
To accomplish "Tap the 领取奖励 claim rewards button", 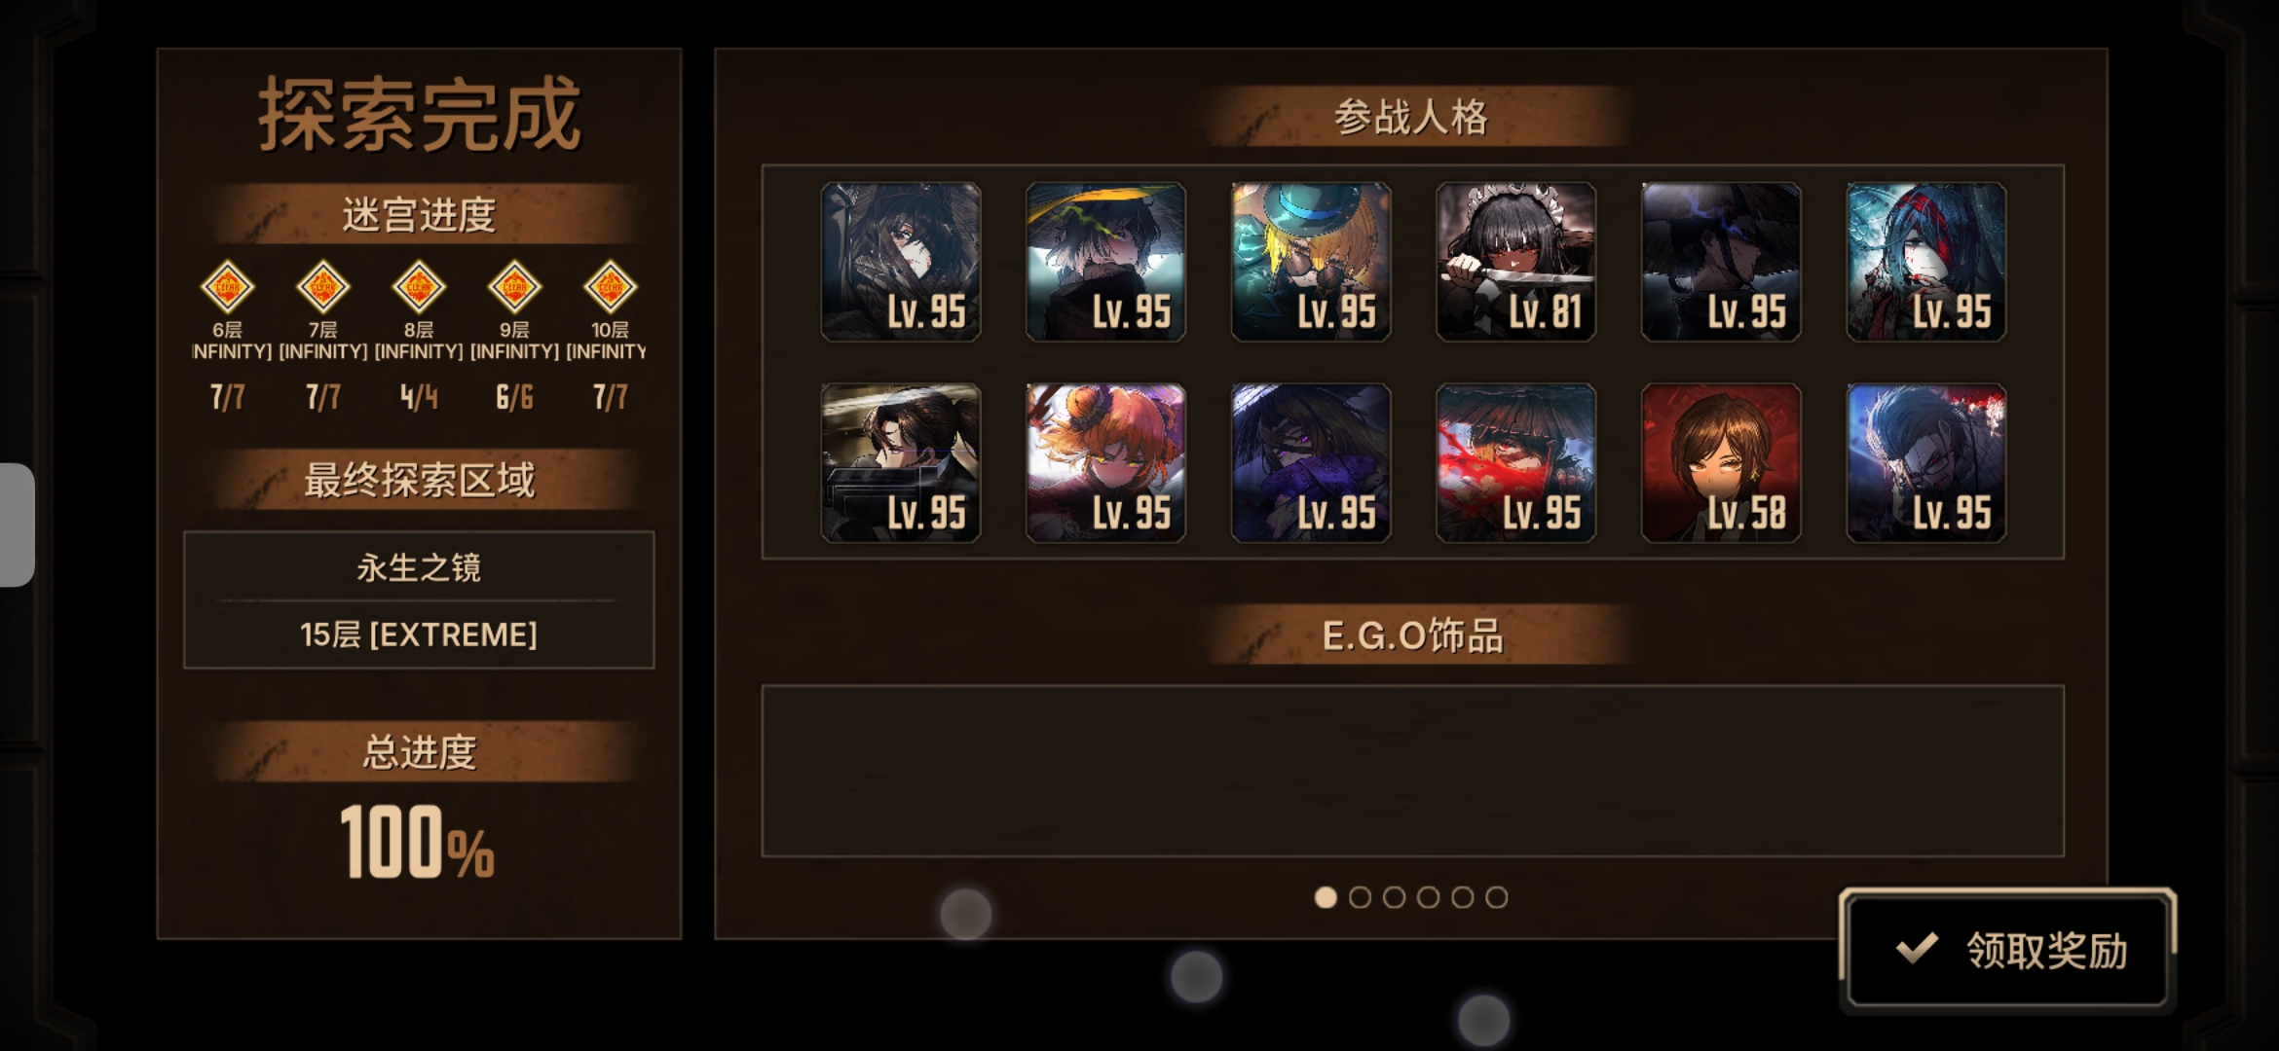I will click(2007, 950).
